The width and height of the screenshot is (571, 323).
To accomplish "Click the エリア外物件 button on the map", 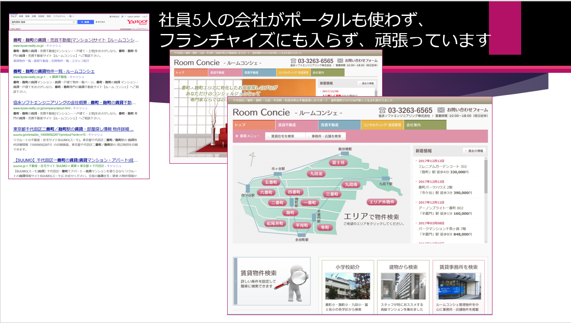I will [382, 203].
